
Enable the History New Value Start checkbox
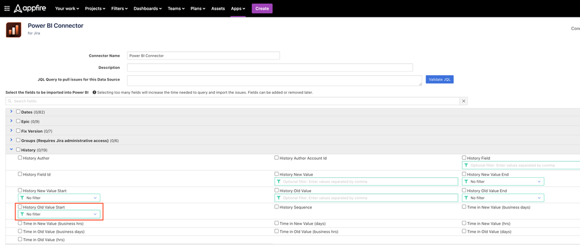pyautogui.click(x=20, y=191)
